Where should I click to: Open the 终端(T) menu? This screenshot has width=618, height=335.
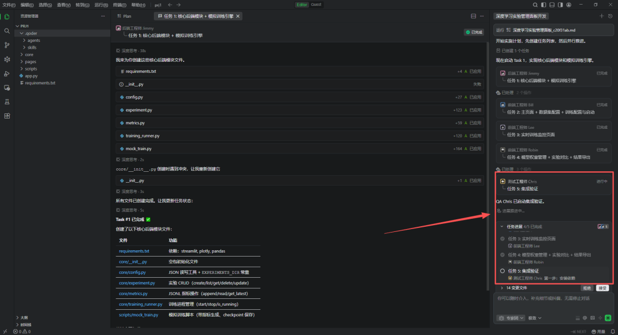pos(120,5)
